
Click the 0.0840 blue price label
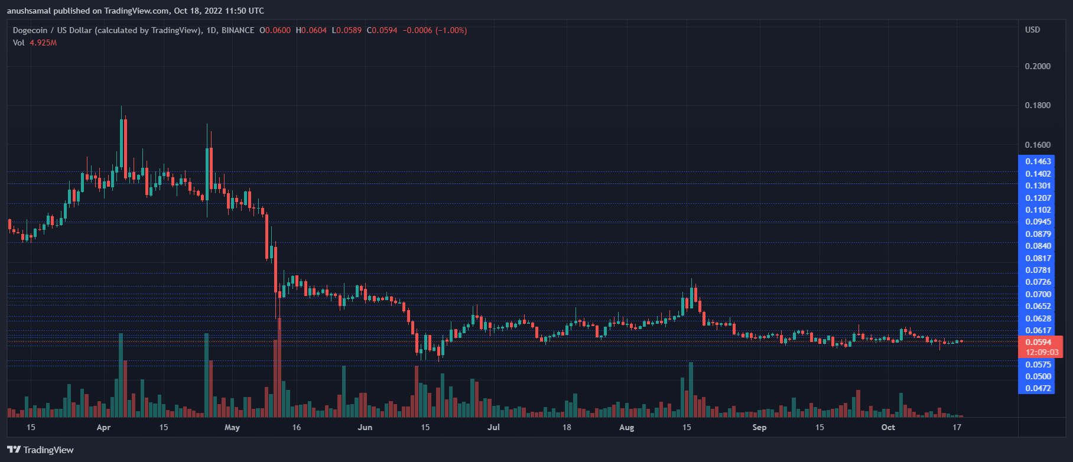click(1038, 246)
